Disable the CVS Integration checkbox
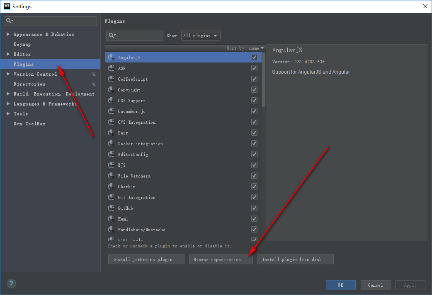432x295 pixels. (x=254, y=122)
